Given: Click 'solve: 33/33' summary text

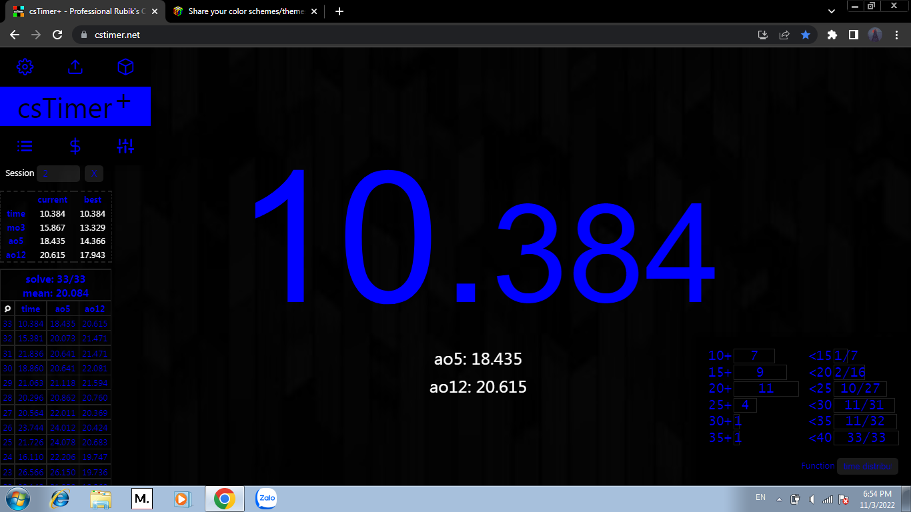Looking at the screenshot, I should point(56,279).
